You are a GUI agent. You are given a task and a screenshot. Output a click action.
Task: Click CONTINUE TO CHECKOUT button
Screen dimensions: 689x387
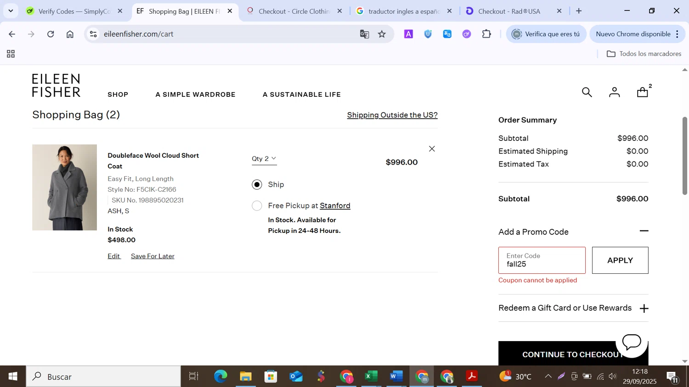(x=573, y=354)
